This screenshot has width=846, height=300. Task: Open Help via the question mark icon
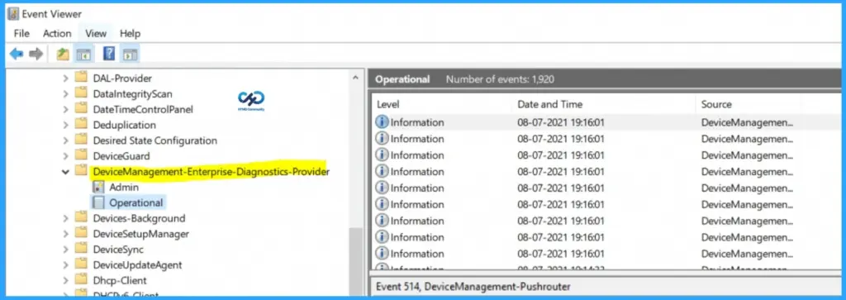(109, 54)
